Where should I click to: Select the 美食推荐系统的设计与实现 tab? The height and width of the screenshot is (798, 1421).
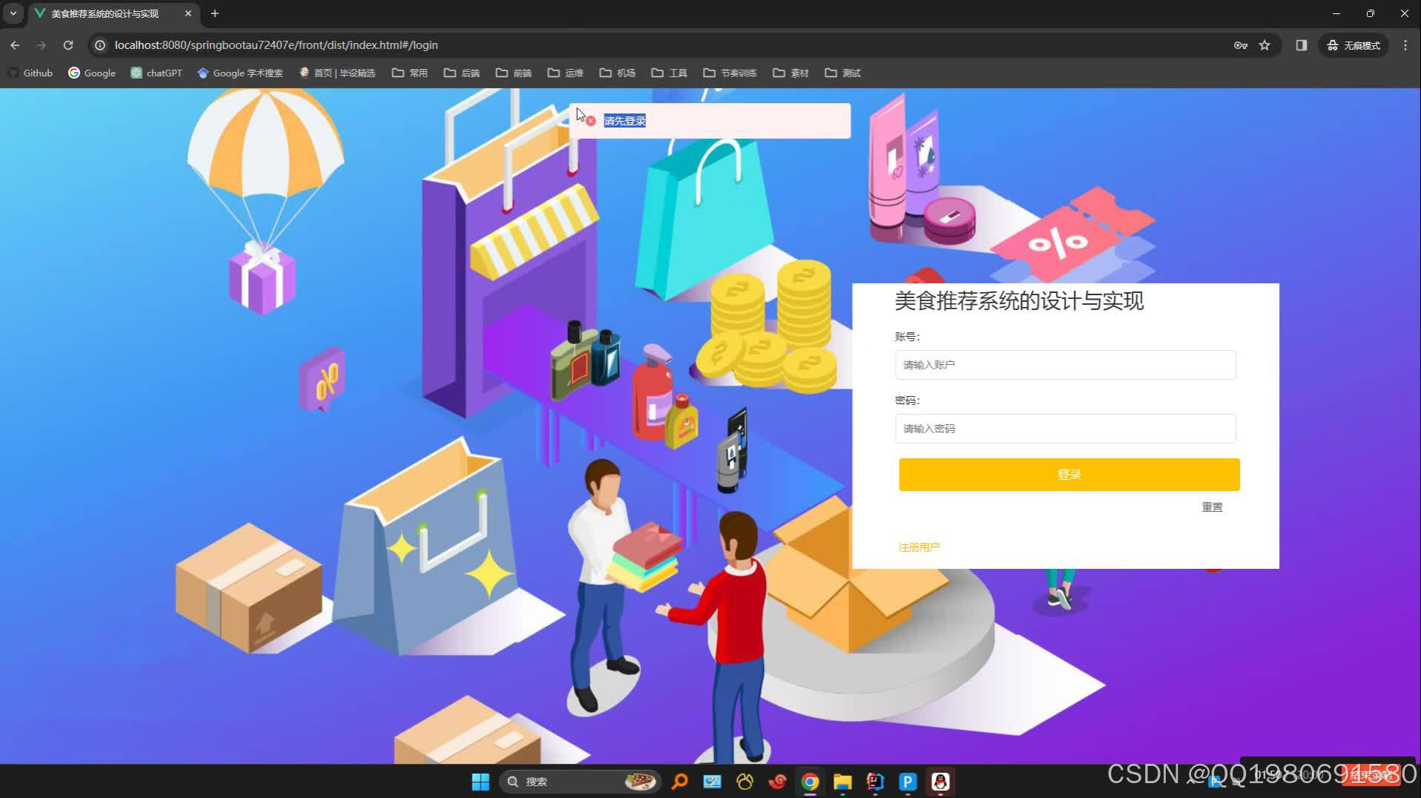click(x=104, y=13)
